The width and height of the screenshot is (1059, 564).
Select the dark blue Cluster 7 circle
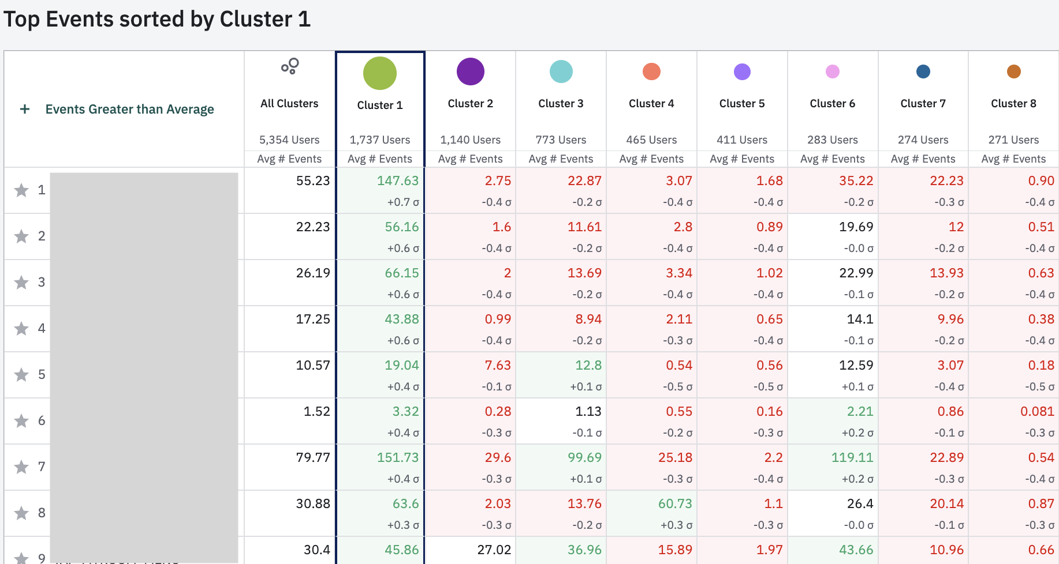click(923, 72)
